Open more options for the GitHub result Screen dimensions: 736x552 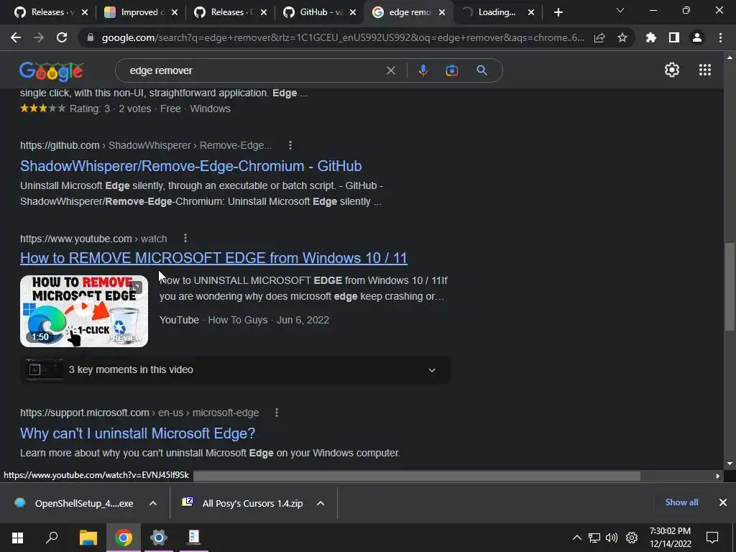[x=290, y=145]
